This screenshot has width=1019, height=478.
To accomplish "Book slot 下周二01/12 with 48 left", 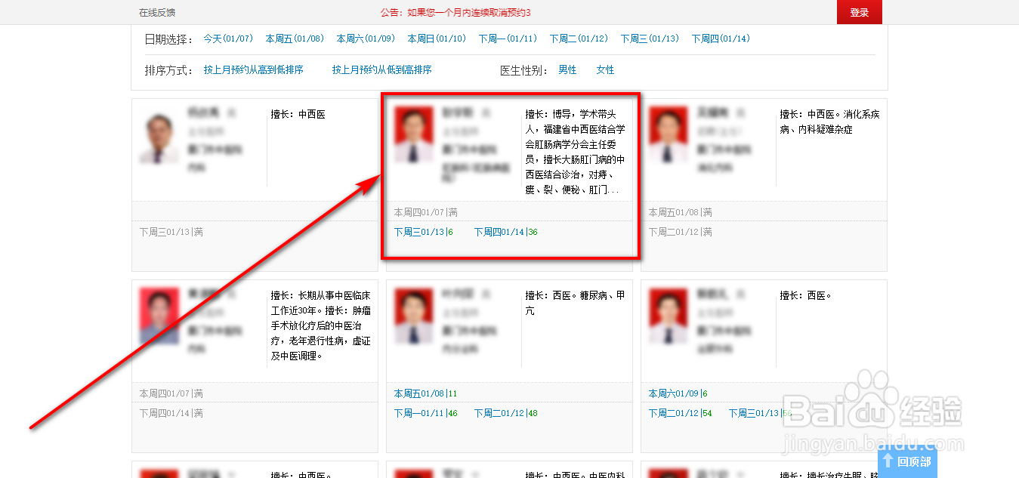I will coord(506,413).
